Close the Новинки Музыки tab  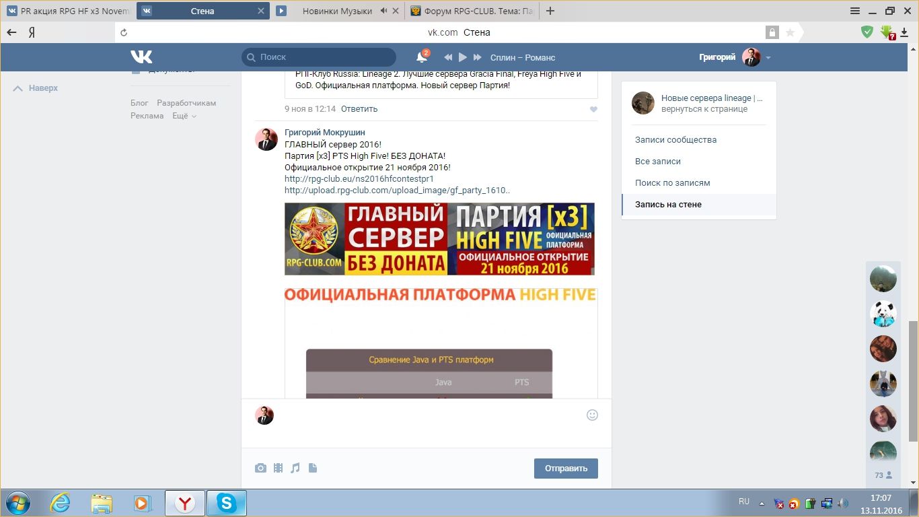coord(395,11)
